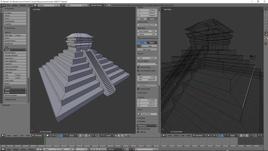The width and height of the screenshot is (268, 151).
Task: Open the Help menu
Action: tap(30, 5)
